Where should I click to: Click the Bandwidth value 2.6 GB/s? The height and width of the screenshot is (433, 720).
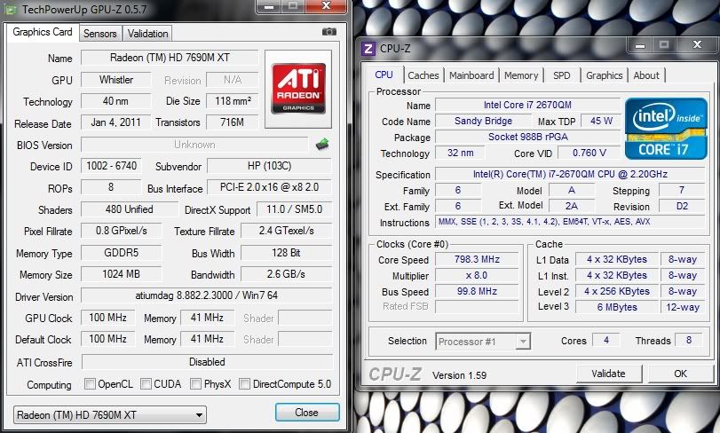pos(286,274)
